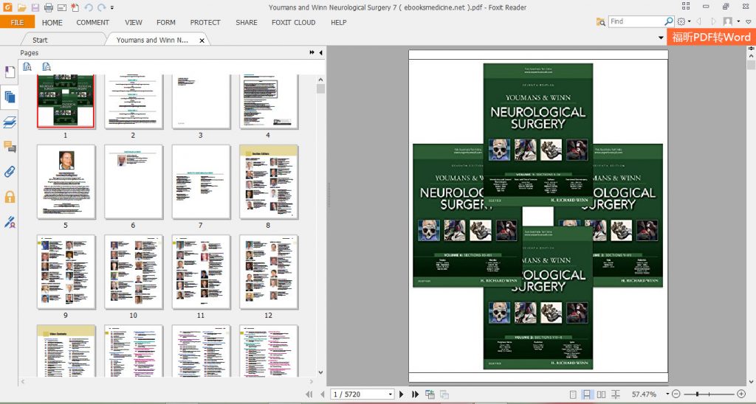Reduce page thumbnails icon
Viewport: 756px width, 404px height.
[46, 66]
